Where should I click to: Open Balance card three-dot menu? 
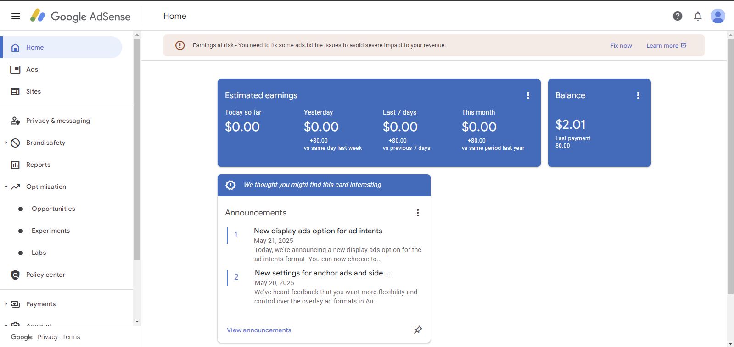click(638, 95)
